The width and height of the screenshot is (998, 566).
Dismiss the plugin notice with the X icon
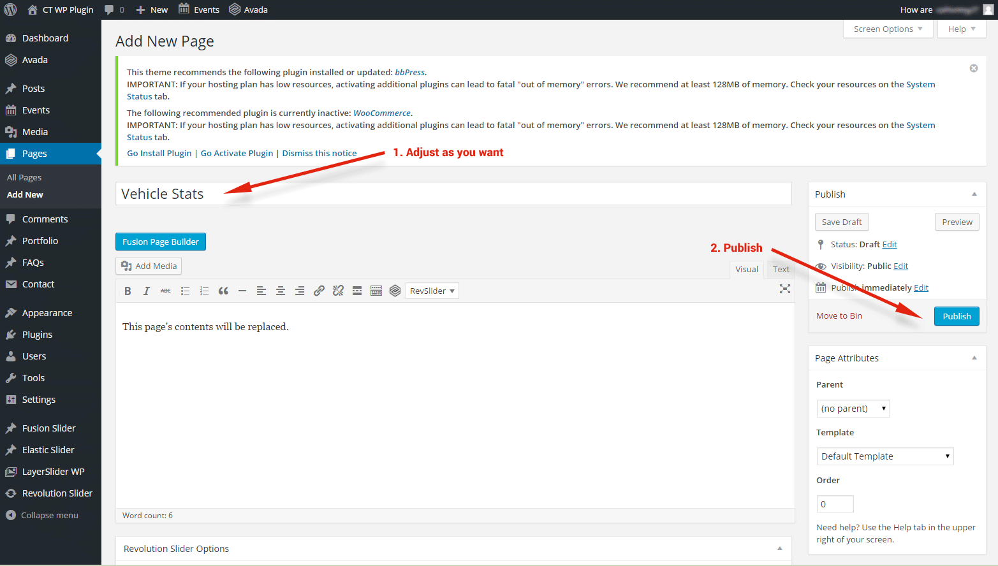coord(973,68)
